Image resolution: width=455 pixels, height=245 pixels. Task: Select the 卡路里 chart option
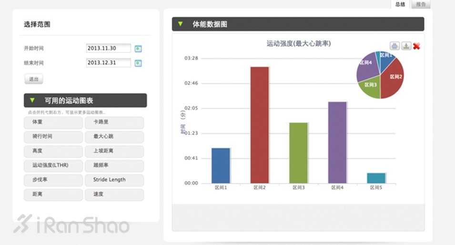click(114, 122)
